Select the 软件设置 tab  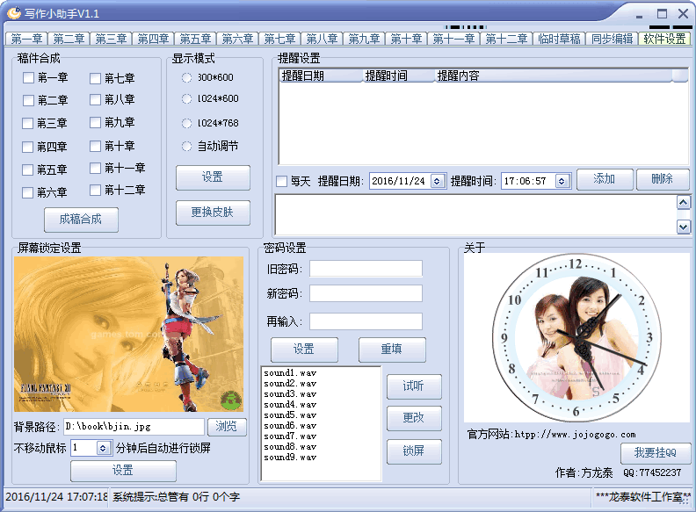(x=664, y=39)
